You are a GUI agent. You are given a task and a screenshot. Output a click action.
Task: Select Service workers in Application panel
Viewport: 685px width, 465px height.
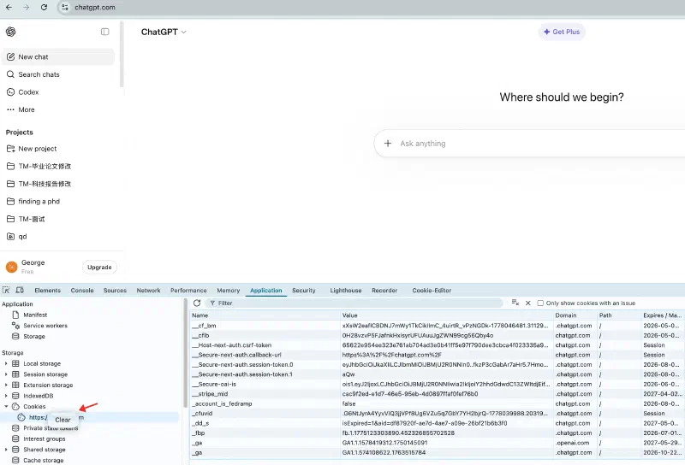[45, 326]
